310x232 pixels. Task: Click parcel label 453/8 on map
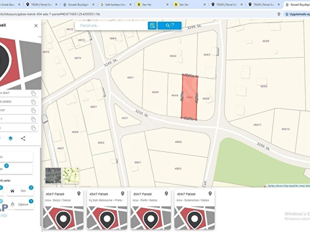pyautogui.click(x=264, y=87)
